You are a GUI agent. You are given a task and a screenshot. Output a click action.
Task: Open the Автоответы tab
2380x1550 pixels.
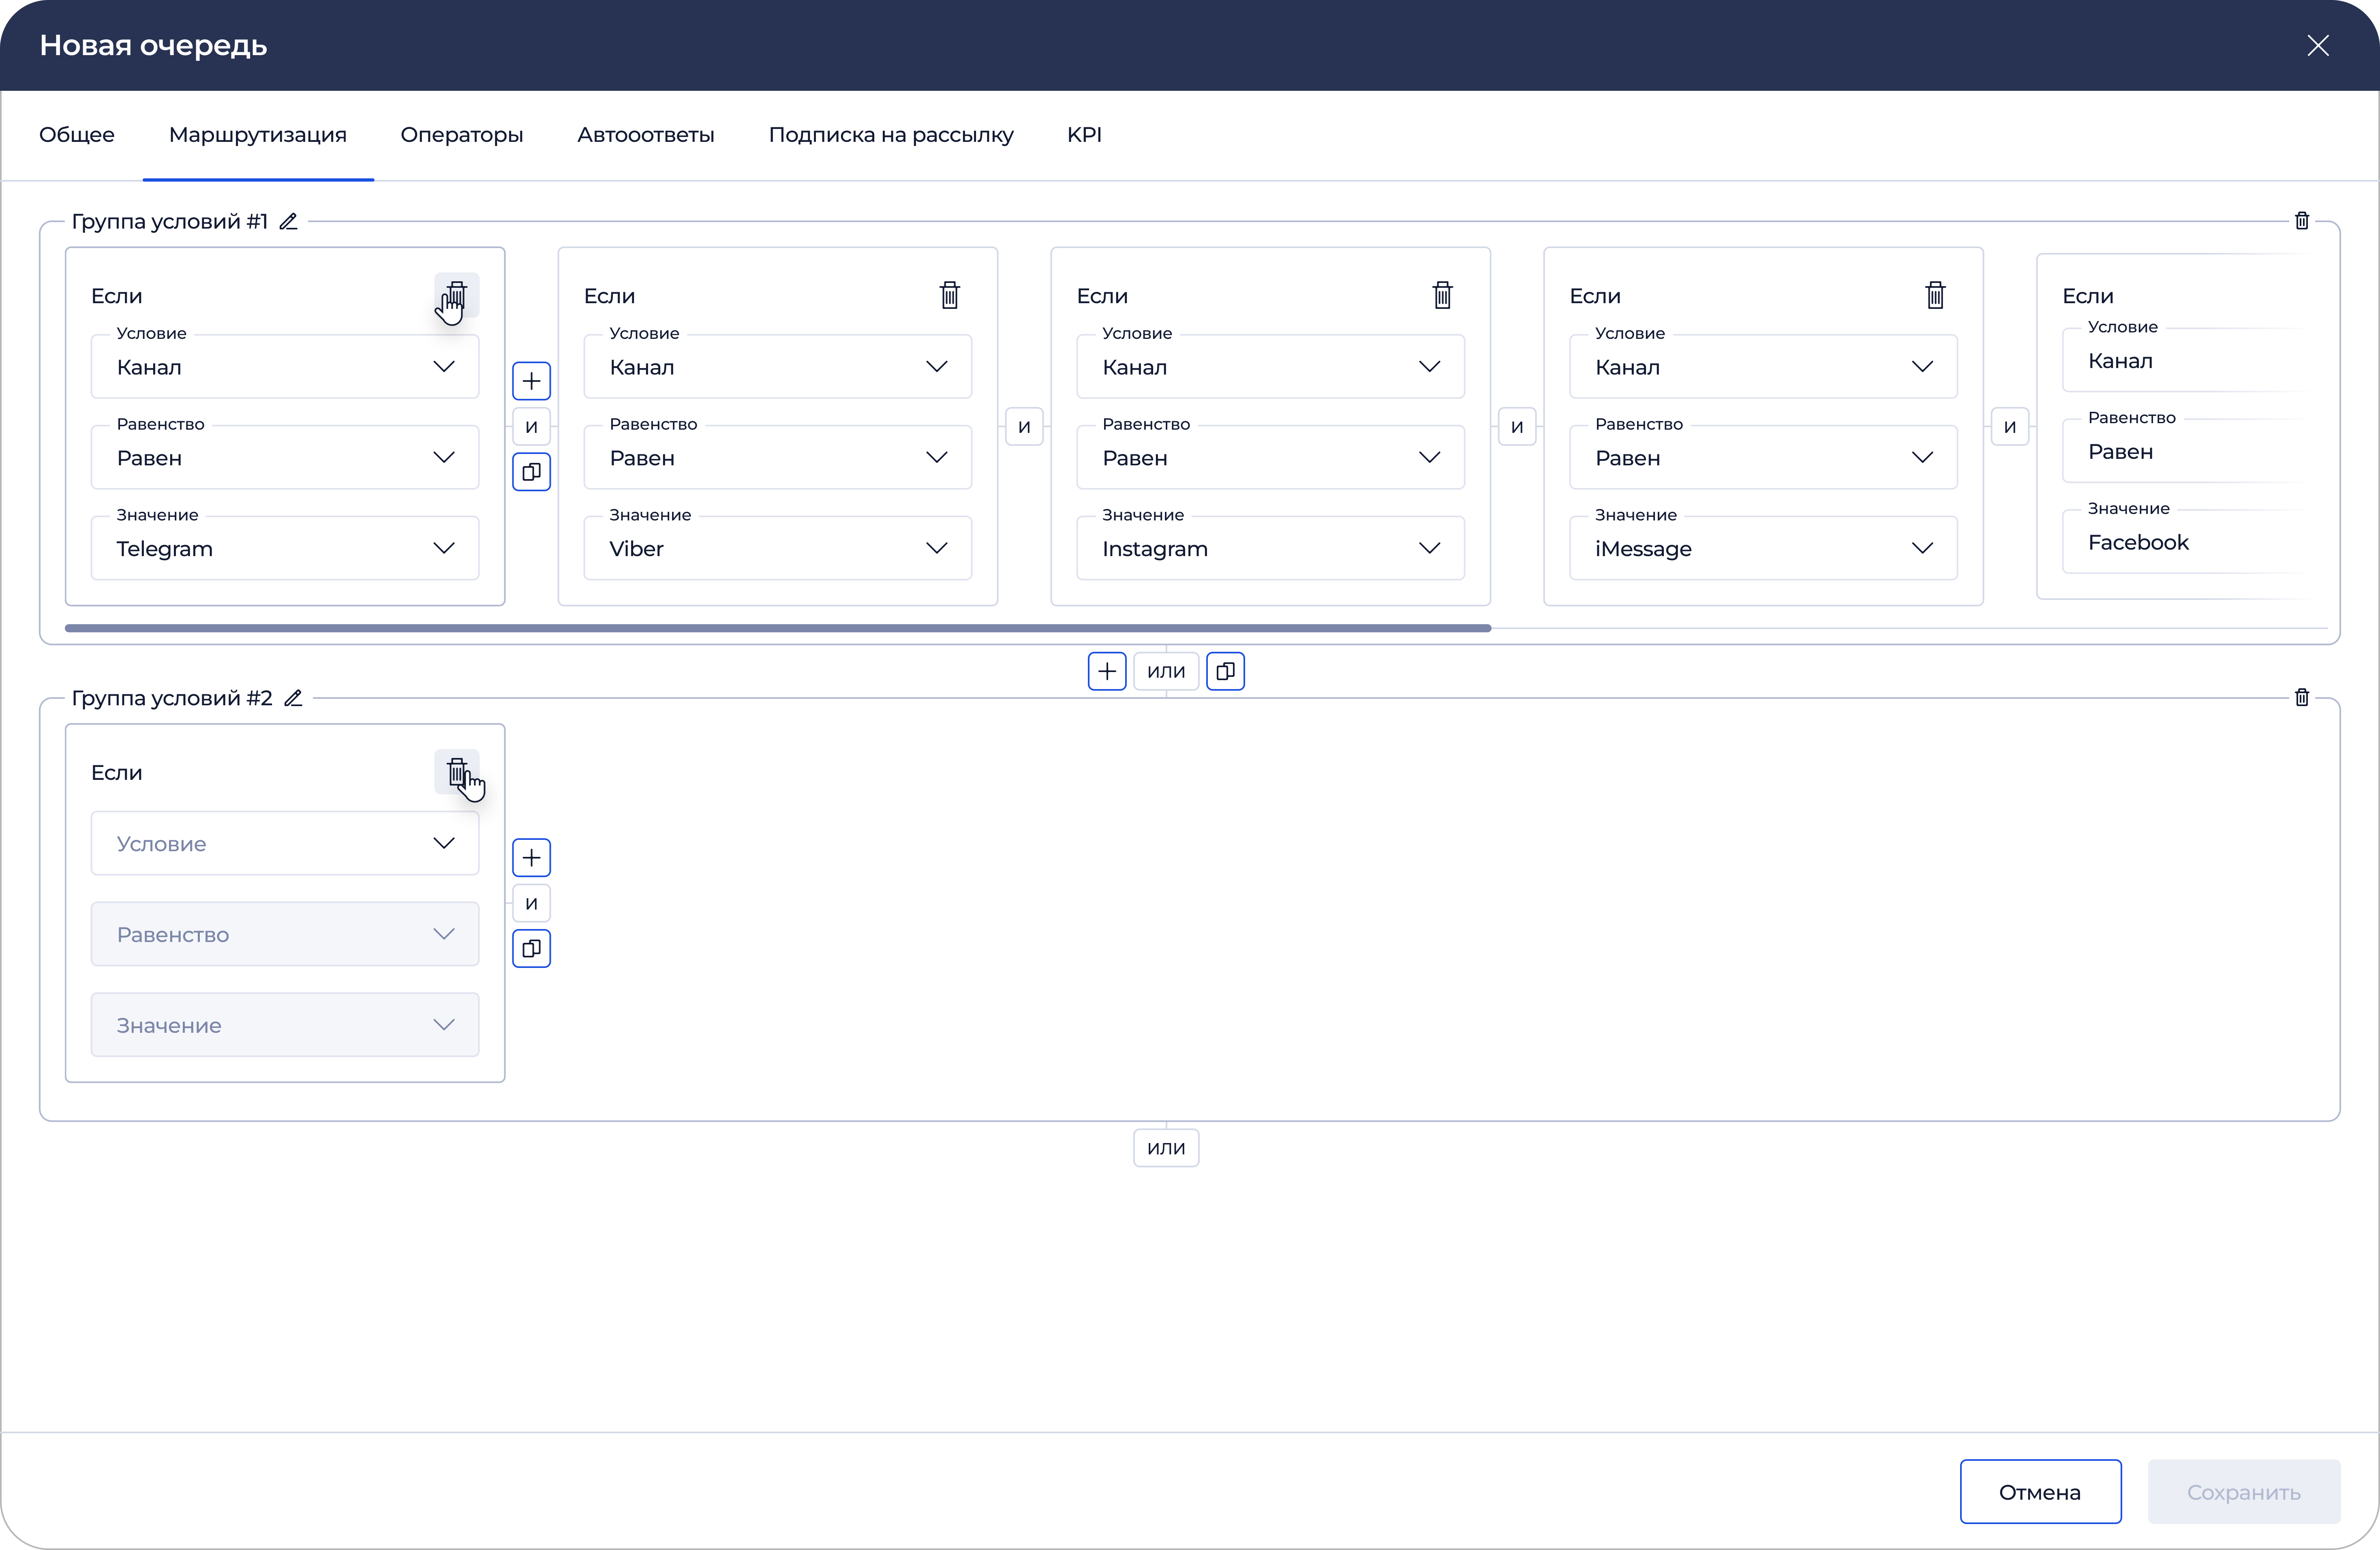tap(646, 135)
